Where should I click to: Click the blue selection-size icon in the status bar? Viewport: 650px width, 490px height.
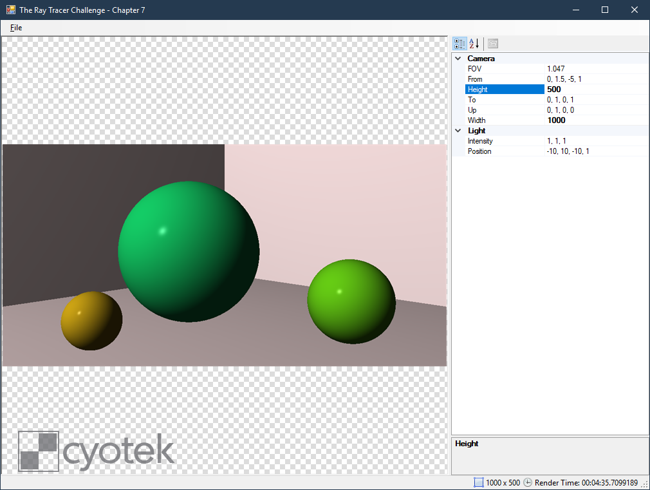point(478,482)
